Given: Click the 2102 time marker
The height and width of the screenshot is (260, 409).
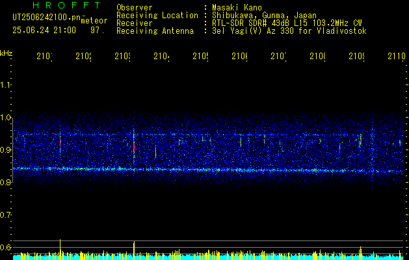Looking at the screenshot, I should pos(83,56).
